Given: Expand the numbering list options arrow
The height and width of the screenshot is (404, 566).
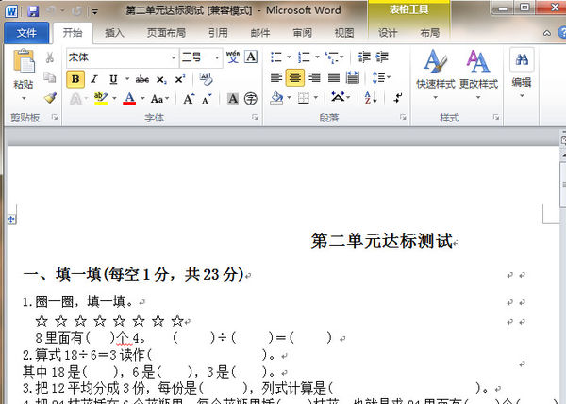Looking at the screenshot, I should click(x=317, y=57).
